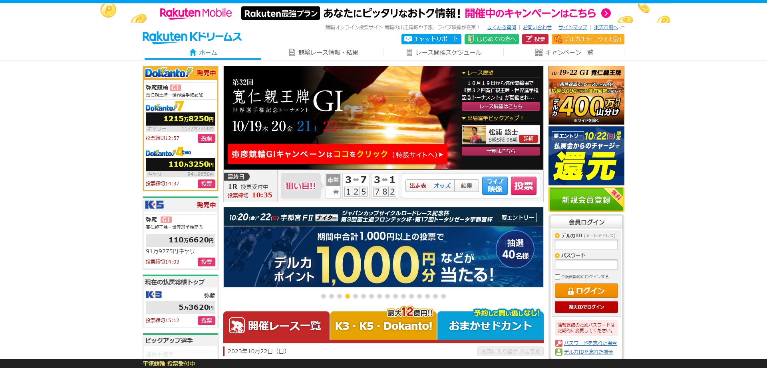Screen dimensions: 767x368
Task: Switch to the 競輪レース情報・結果 tab
Action: tap(324, 52)
